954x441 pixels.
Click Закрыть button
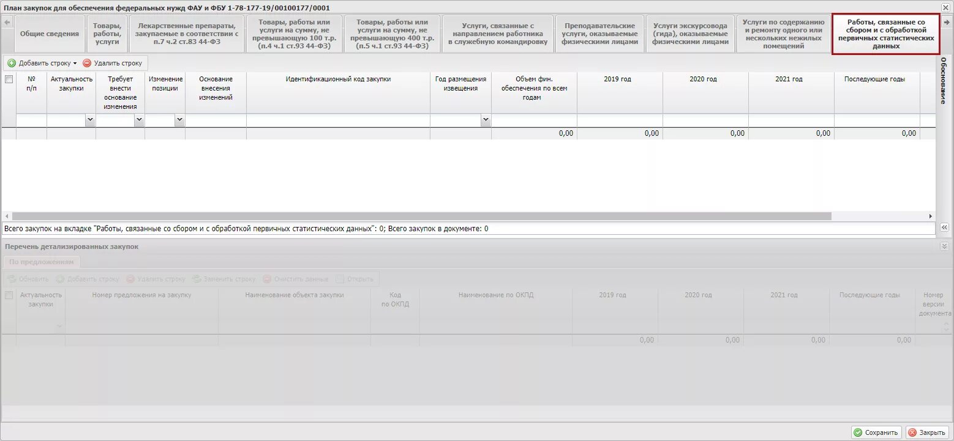927,432
